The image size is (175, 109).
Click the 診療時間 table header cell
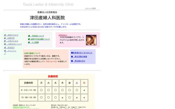pos(28,83)
